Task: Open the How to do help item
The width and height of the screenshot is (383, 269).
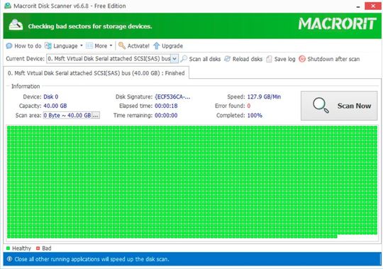Action: pyautogui.click(x=23, y=46)
